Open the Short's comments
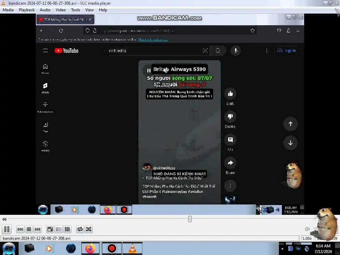Image resolution: width=340 pixels, height=255 pixels. click(230, 140)
